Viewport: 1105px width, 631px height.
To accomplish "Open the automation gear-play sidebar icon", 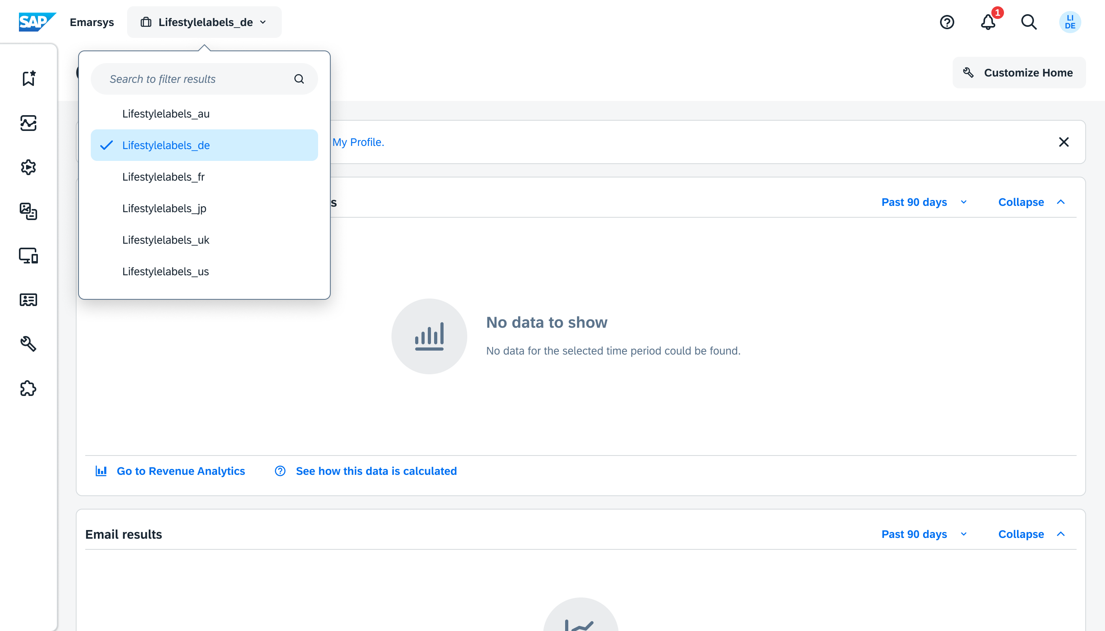I will [29, 167].
